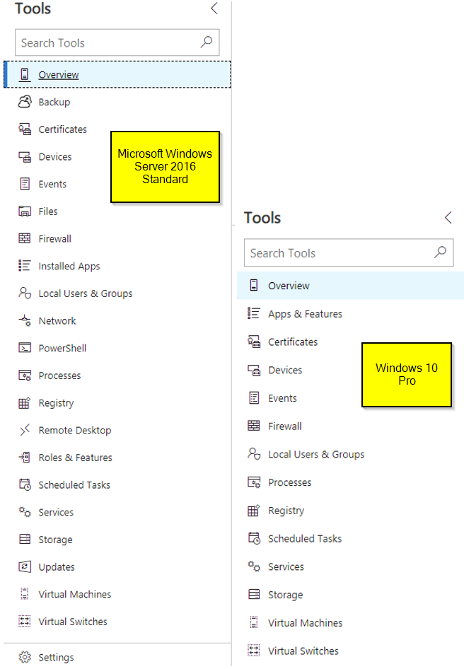464x669 pixels.
Task: Click the Windows 10 Search Tools field
Action: [x=336, y=253]
